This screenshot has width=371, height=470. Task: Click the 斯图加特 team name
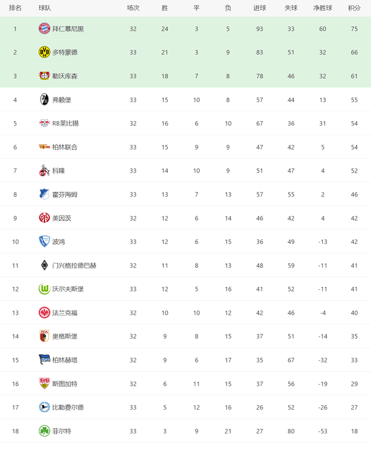(65, 384)
